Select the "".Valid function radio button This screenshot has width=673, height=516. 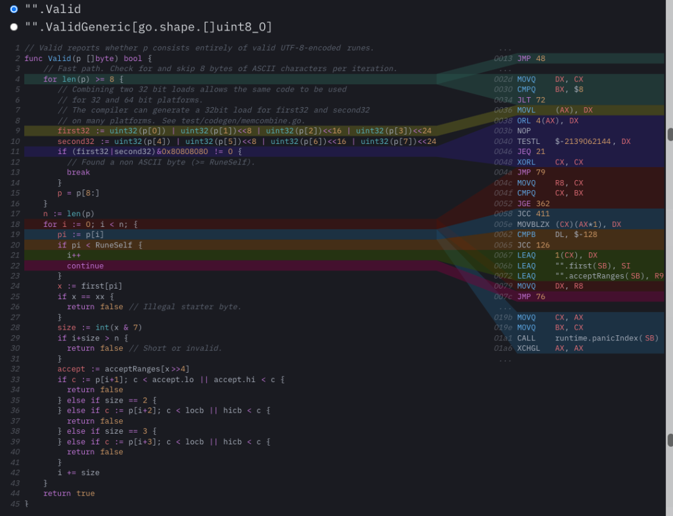click(14, 9)
